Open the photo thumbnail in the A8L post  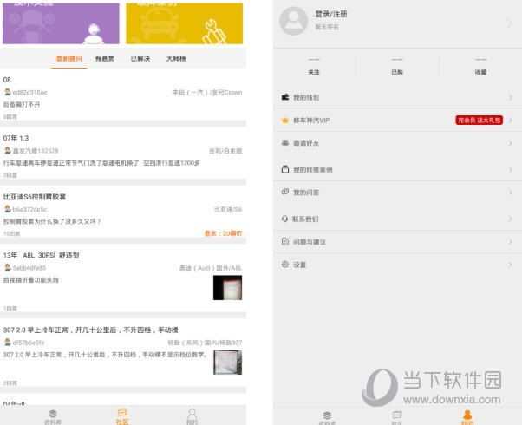[228, 288]
